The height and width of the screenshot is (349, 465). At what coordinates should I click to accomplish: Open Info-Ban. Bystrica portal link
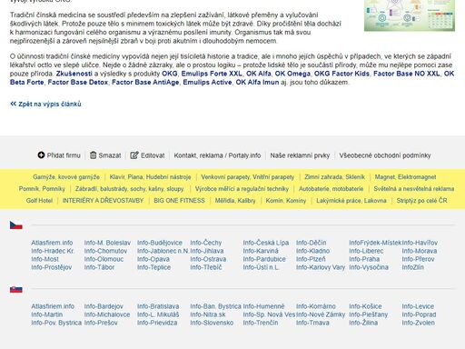(215, 306)
